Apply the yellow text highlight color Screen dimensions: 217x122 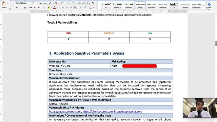(48, 7)
